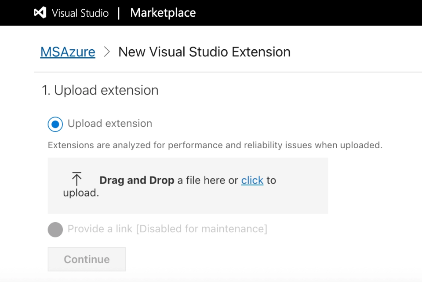Follow the 'click' link to upload a file
Screen dimensions: 422x282
(252, 180)
